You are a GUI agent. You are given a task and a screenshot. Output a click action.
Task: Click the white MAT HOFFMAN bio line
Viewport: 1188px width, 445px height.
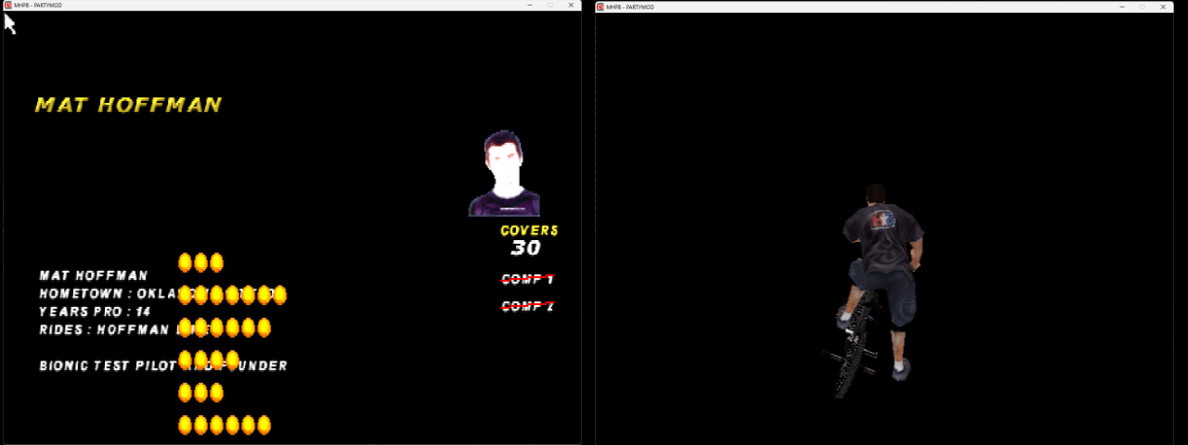coord(94,275)
